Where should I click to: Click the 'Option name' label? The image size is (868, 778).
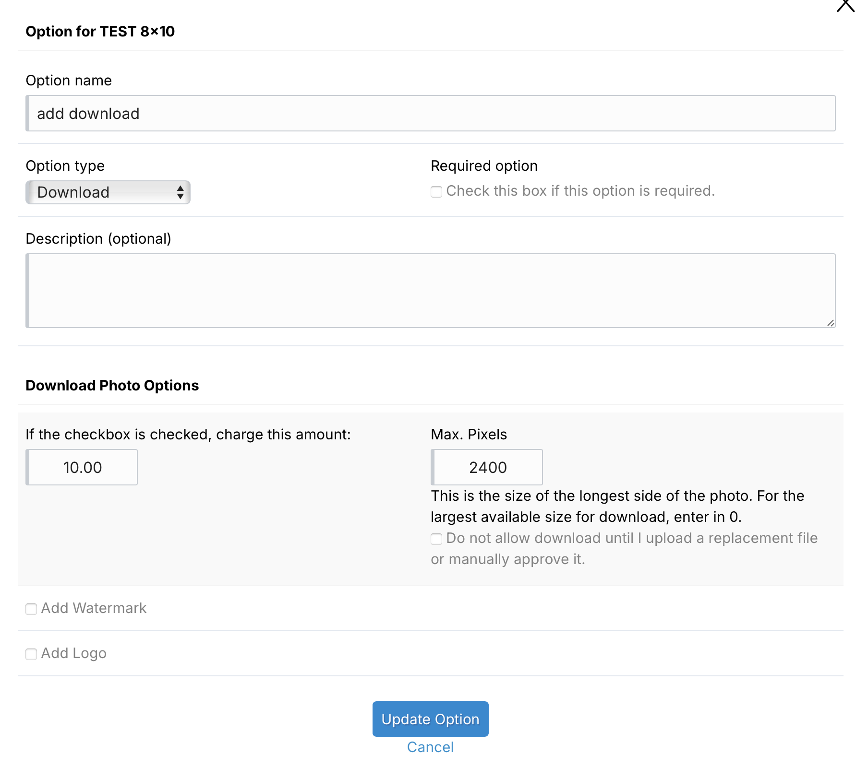69,81
